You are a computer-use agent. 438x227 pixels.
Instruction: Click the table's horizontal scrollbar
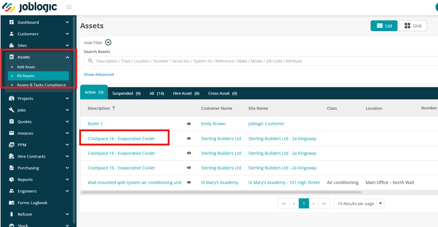click(x=222, y=192)
